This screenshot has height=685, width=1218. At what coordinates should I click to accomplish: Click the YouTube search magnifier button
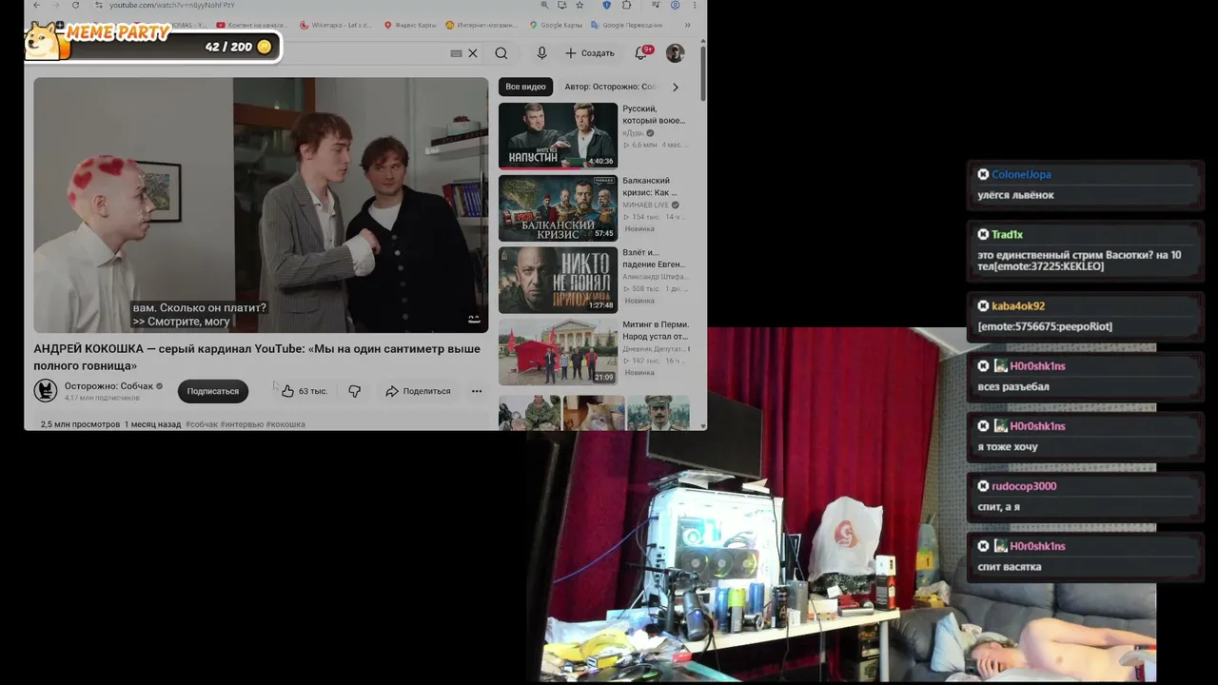(501, 53)
